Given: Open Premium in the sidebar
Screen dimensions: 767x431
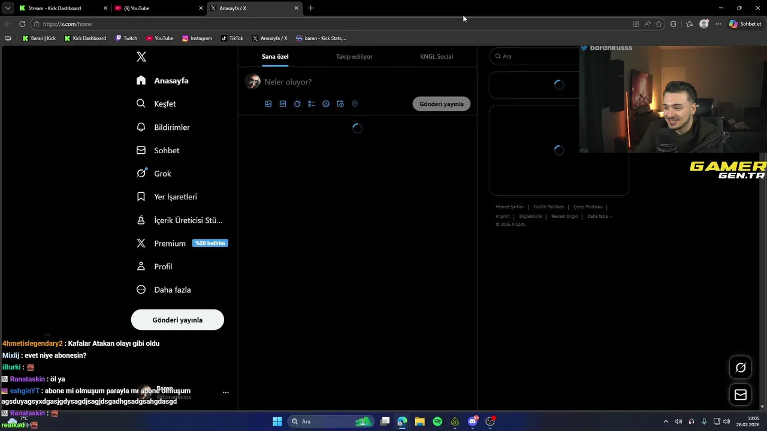Looking at the screenshot, I should [x=182, y=243].
